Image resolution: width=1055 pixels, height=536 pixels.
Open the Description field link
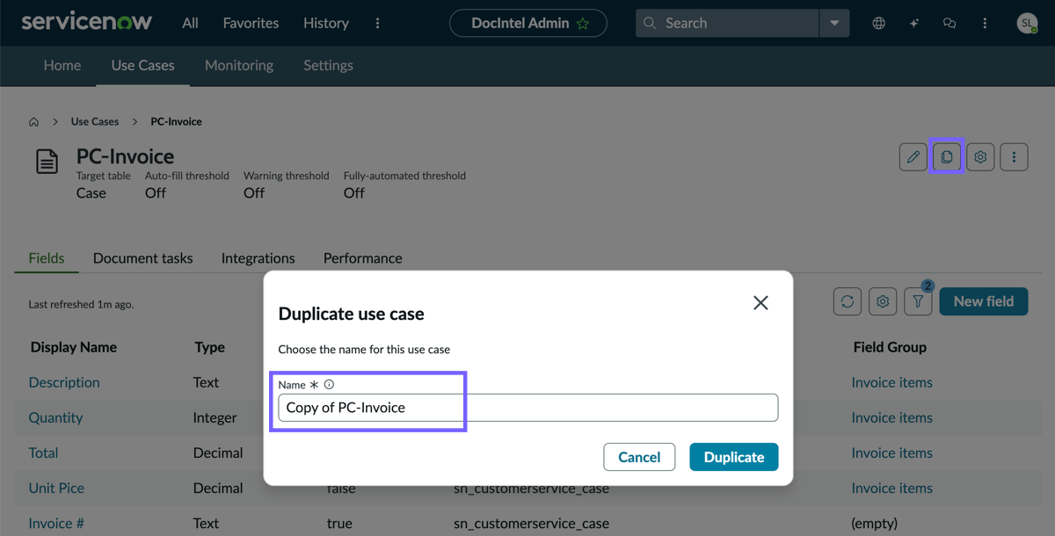click(64, 382)
